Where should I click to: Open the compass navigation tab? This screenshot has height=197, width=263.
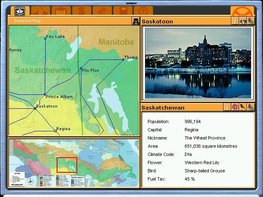click(x=41, y=11)
